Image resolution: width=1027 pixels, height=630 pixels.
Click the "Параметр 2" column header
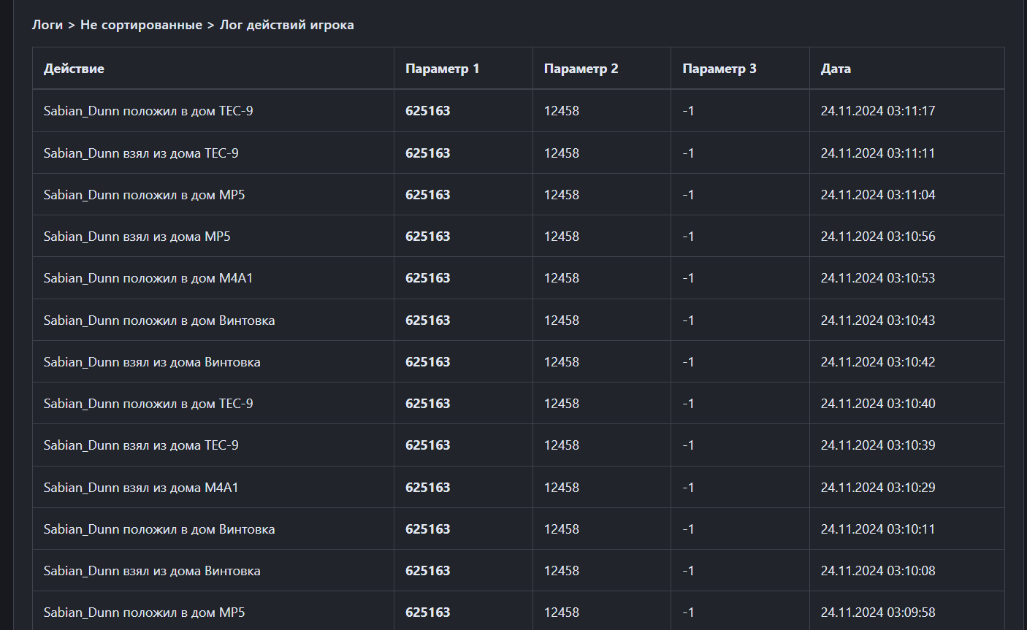pos(581,69)
